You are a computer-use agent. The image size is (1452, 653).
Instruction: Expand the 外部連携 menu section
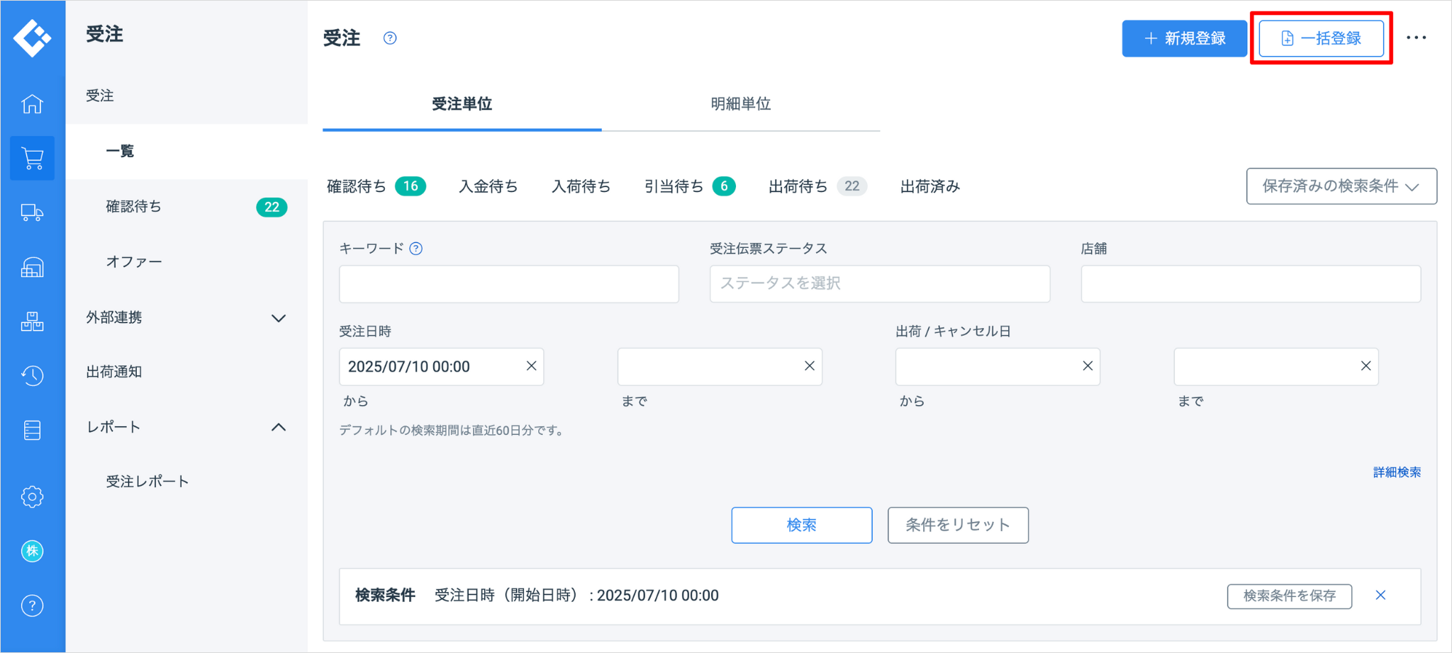tap(279, 318)
